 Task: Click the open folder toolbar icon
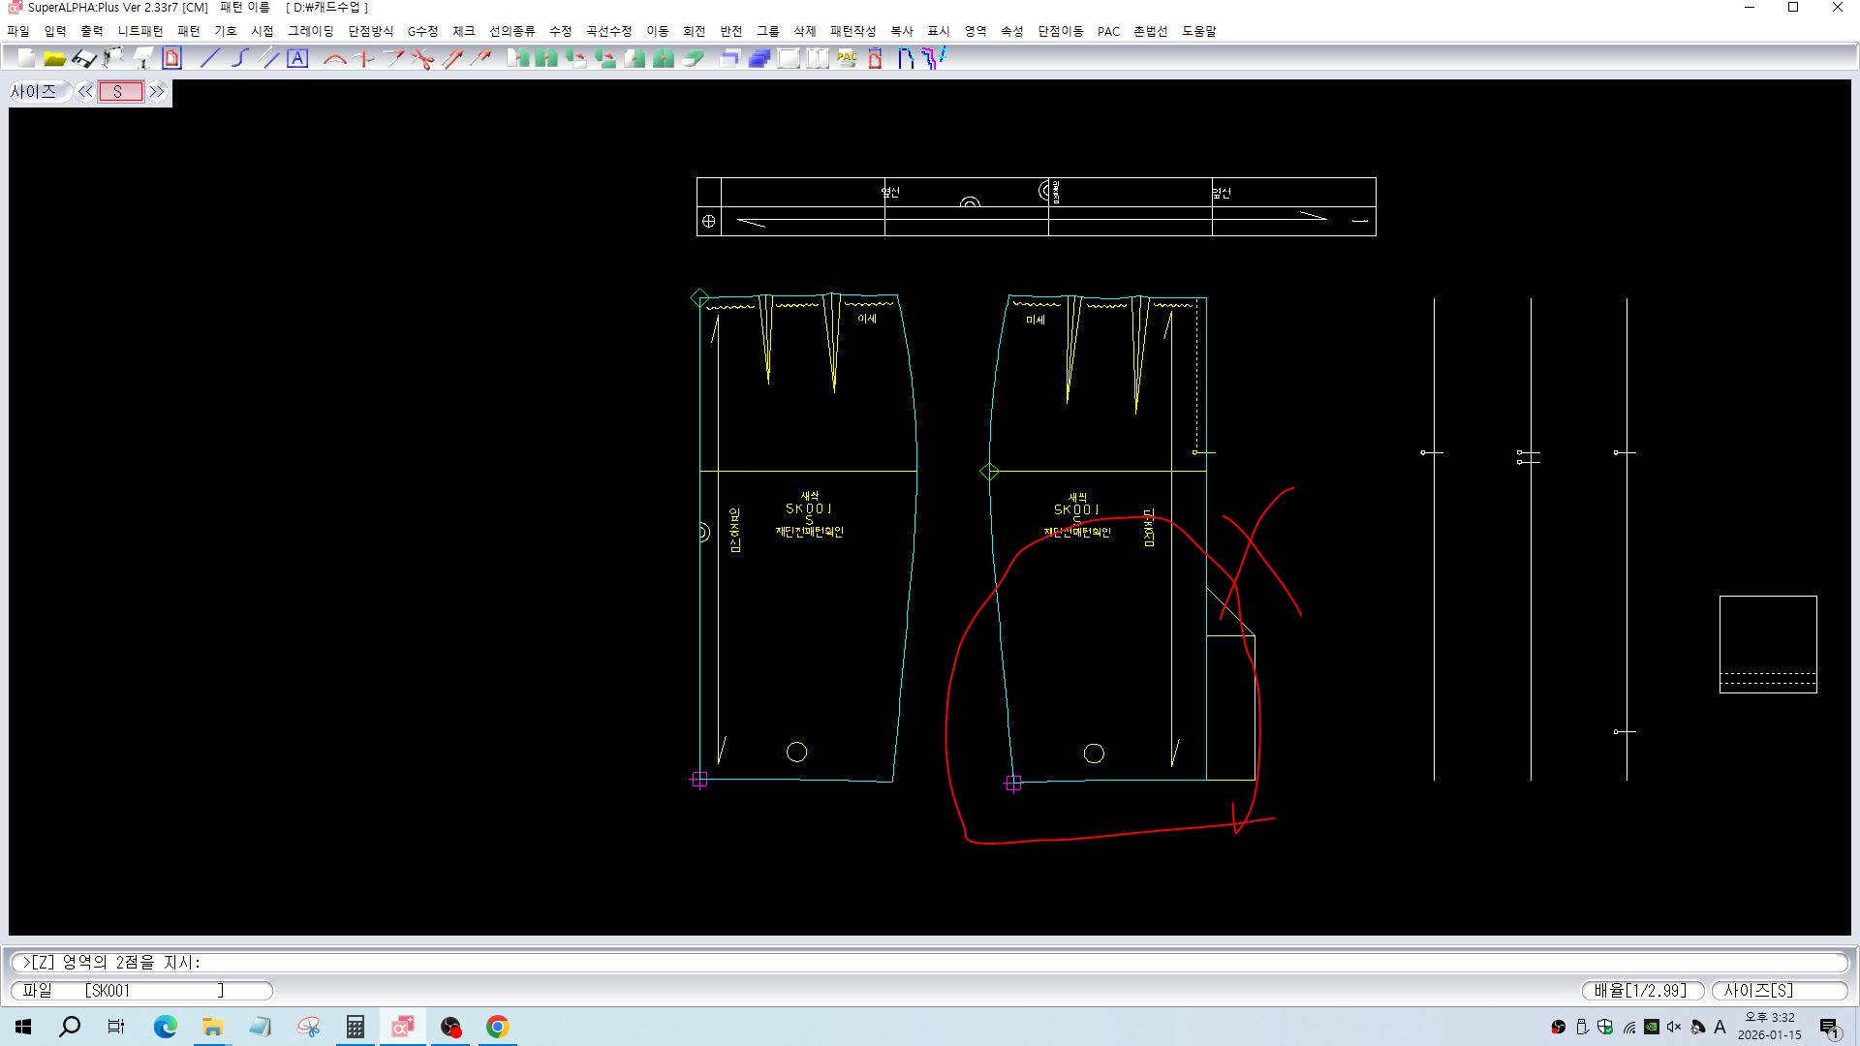tap(55, 59)
